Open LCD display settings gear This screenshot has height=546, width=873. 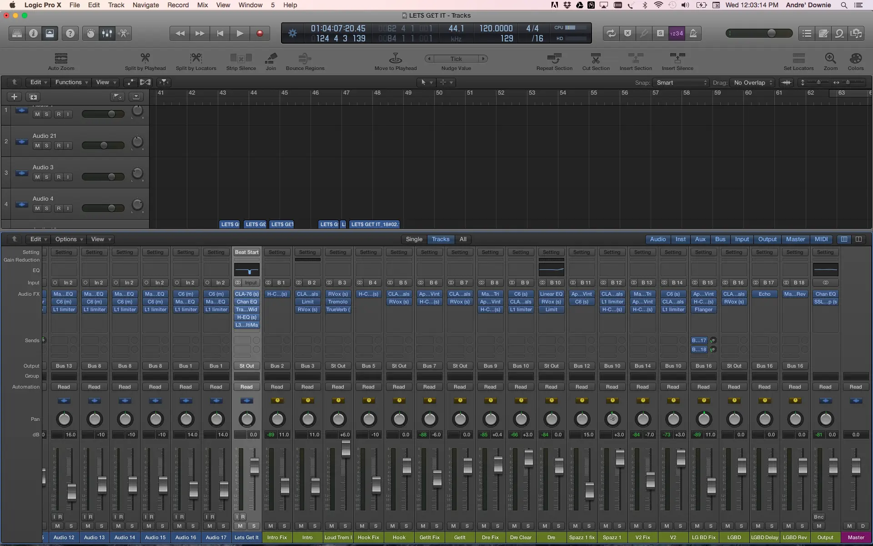coord(292,33)
